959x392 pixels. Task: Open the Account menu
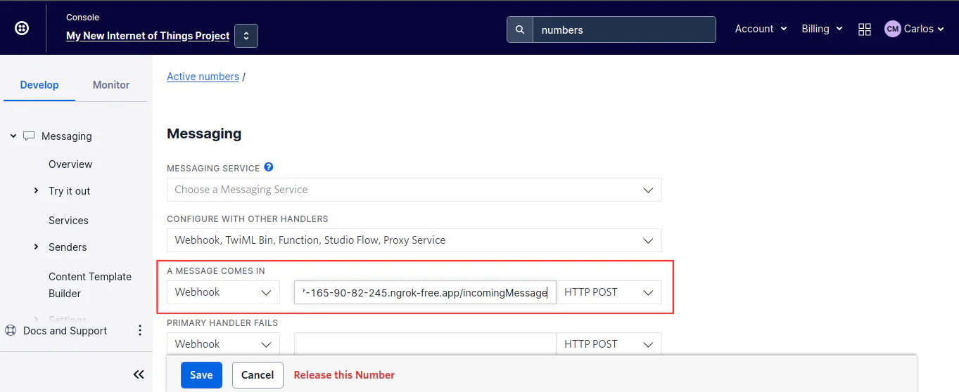pos(761,29)
